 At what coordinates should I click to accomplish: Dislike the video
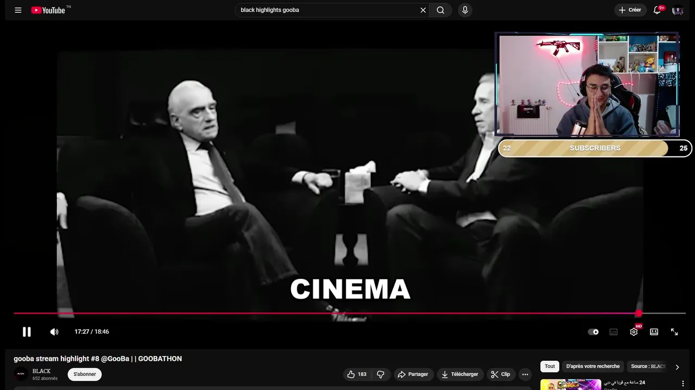click(381, 374)
